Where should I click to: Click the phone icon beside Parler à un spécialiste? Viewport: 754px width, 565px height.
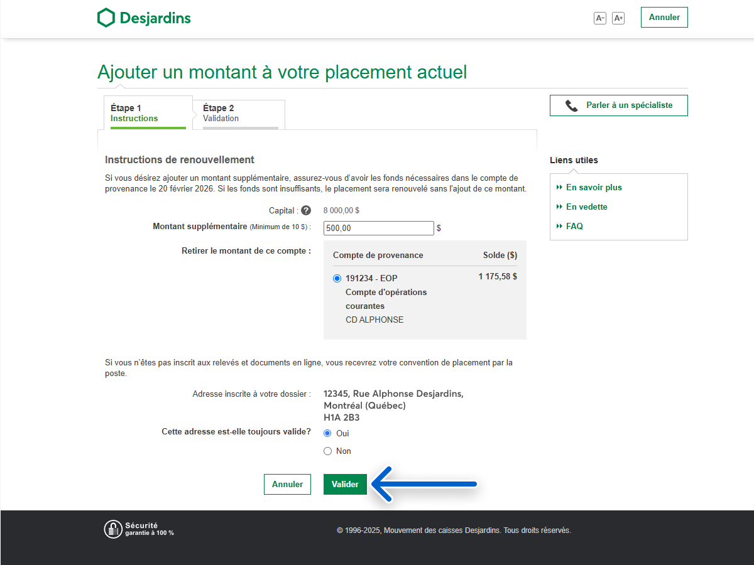(571, 105)
